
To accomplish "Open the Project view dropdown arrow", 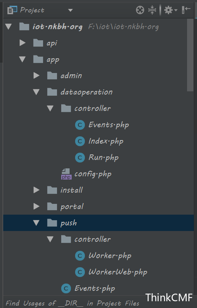I will pos(70,10).
